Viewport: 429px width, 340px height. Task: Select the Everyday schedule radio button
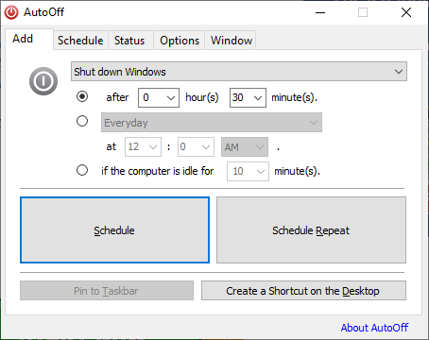(82, 121)
